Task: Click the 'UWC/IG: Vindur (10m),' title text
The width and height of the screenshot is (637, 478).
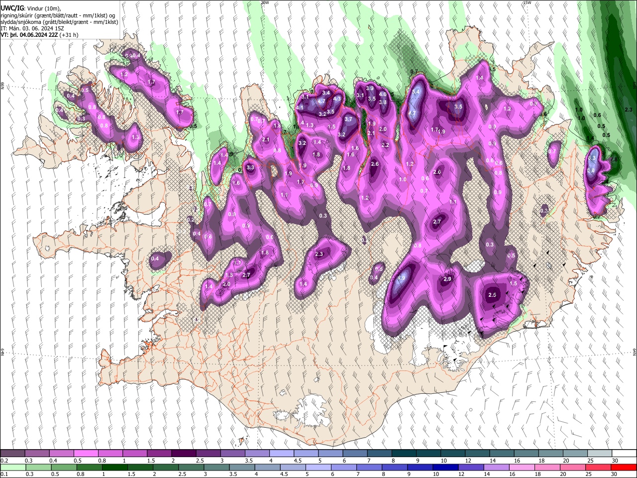Action: point(31,8)
